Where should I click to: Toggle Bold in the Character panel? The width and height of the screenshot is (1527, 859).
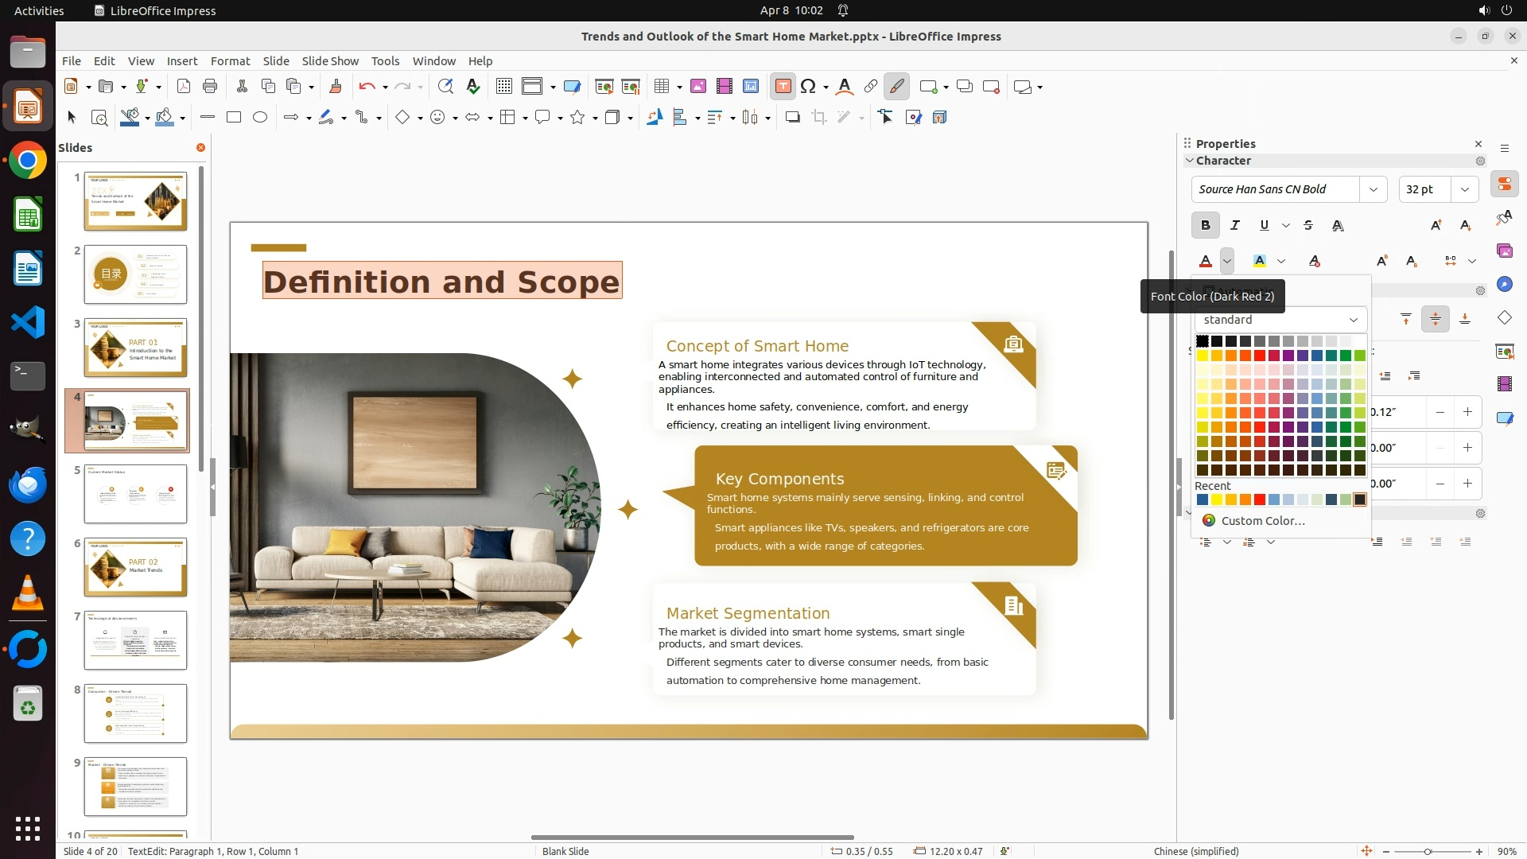point(1205,225)
